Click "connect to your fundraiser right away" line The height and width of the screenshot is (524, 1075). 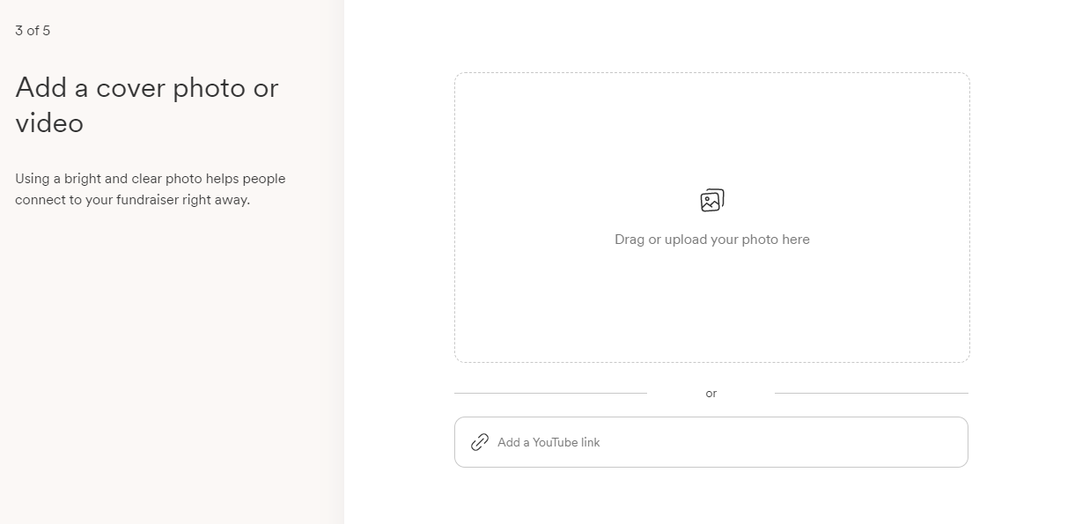point(132,200)
